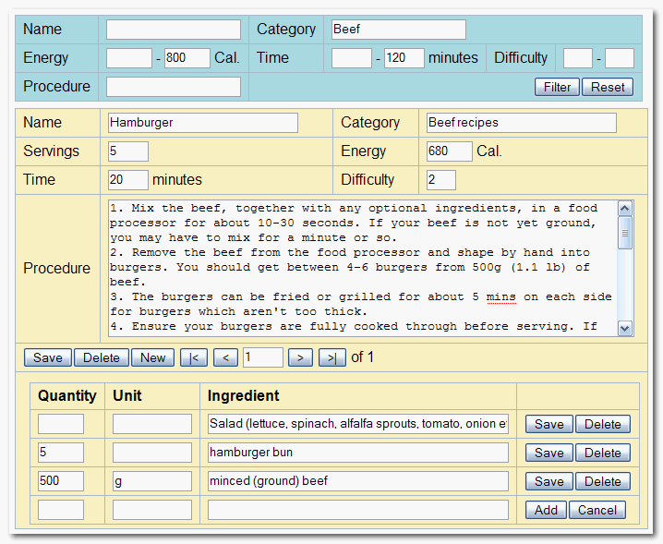The width and height of the screenshot is (663, 544).
Task: Delete the minced (ground) beef ingredient
Action: [602, 481]
